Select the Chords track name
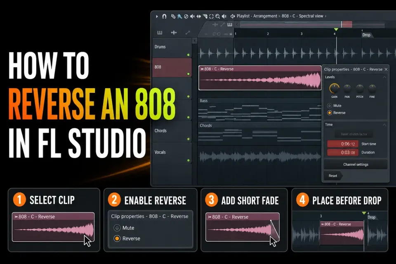Viewport: 396px width, 264px height. pos(160,131)
